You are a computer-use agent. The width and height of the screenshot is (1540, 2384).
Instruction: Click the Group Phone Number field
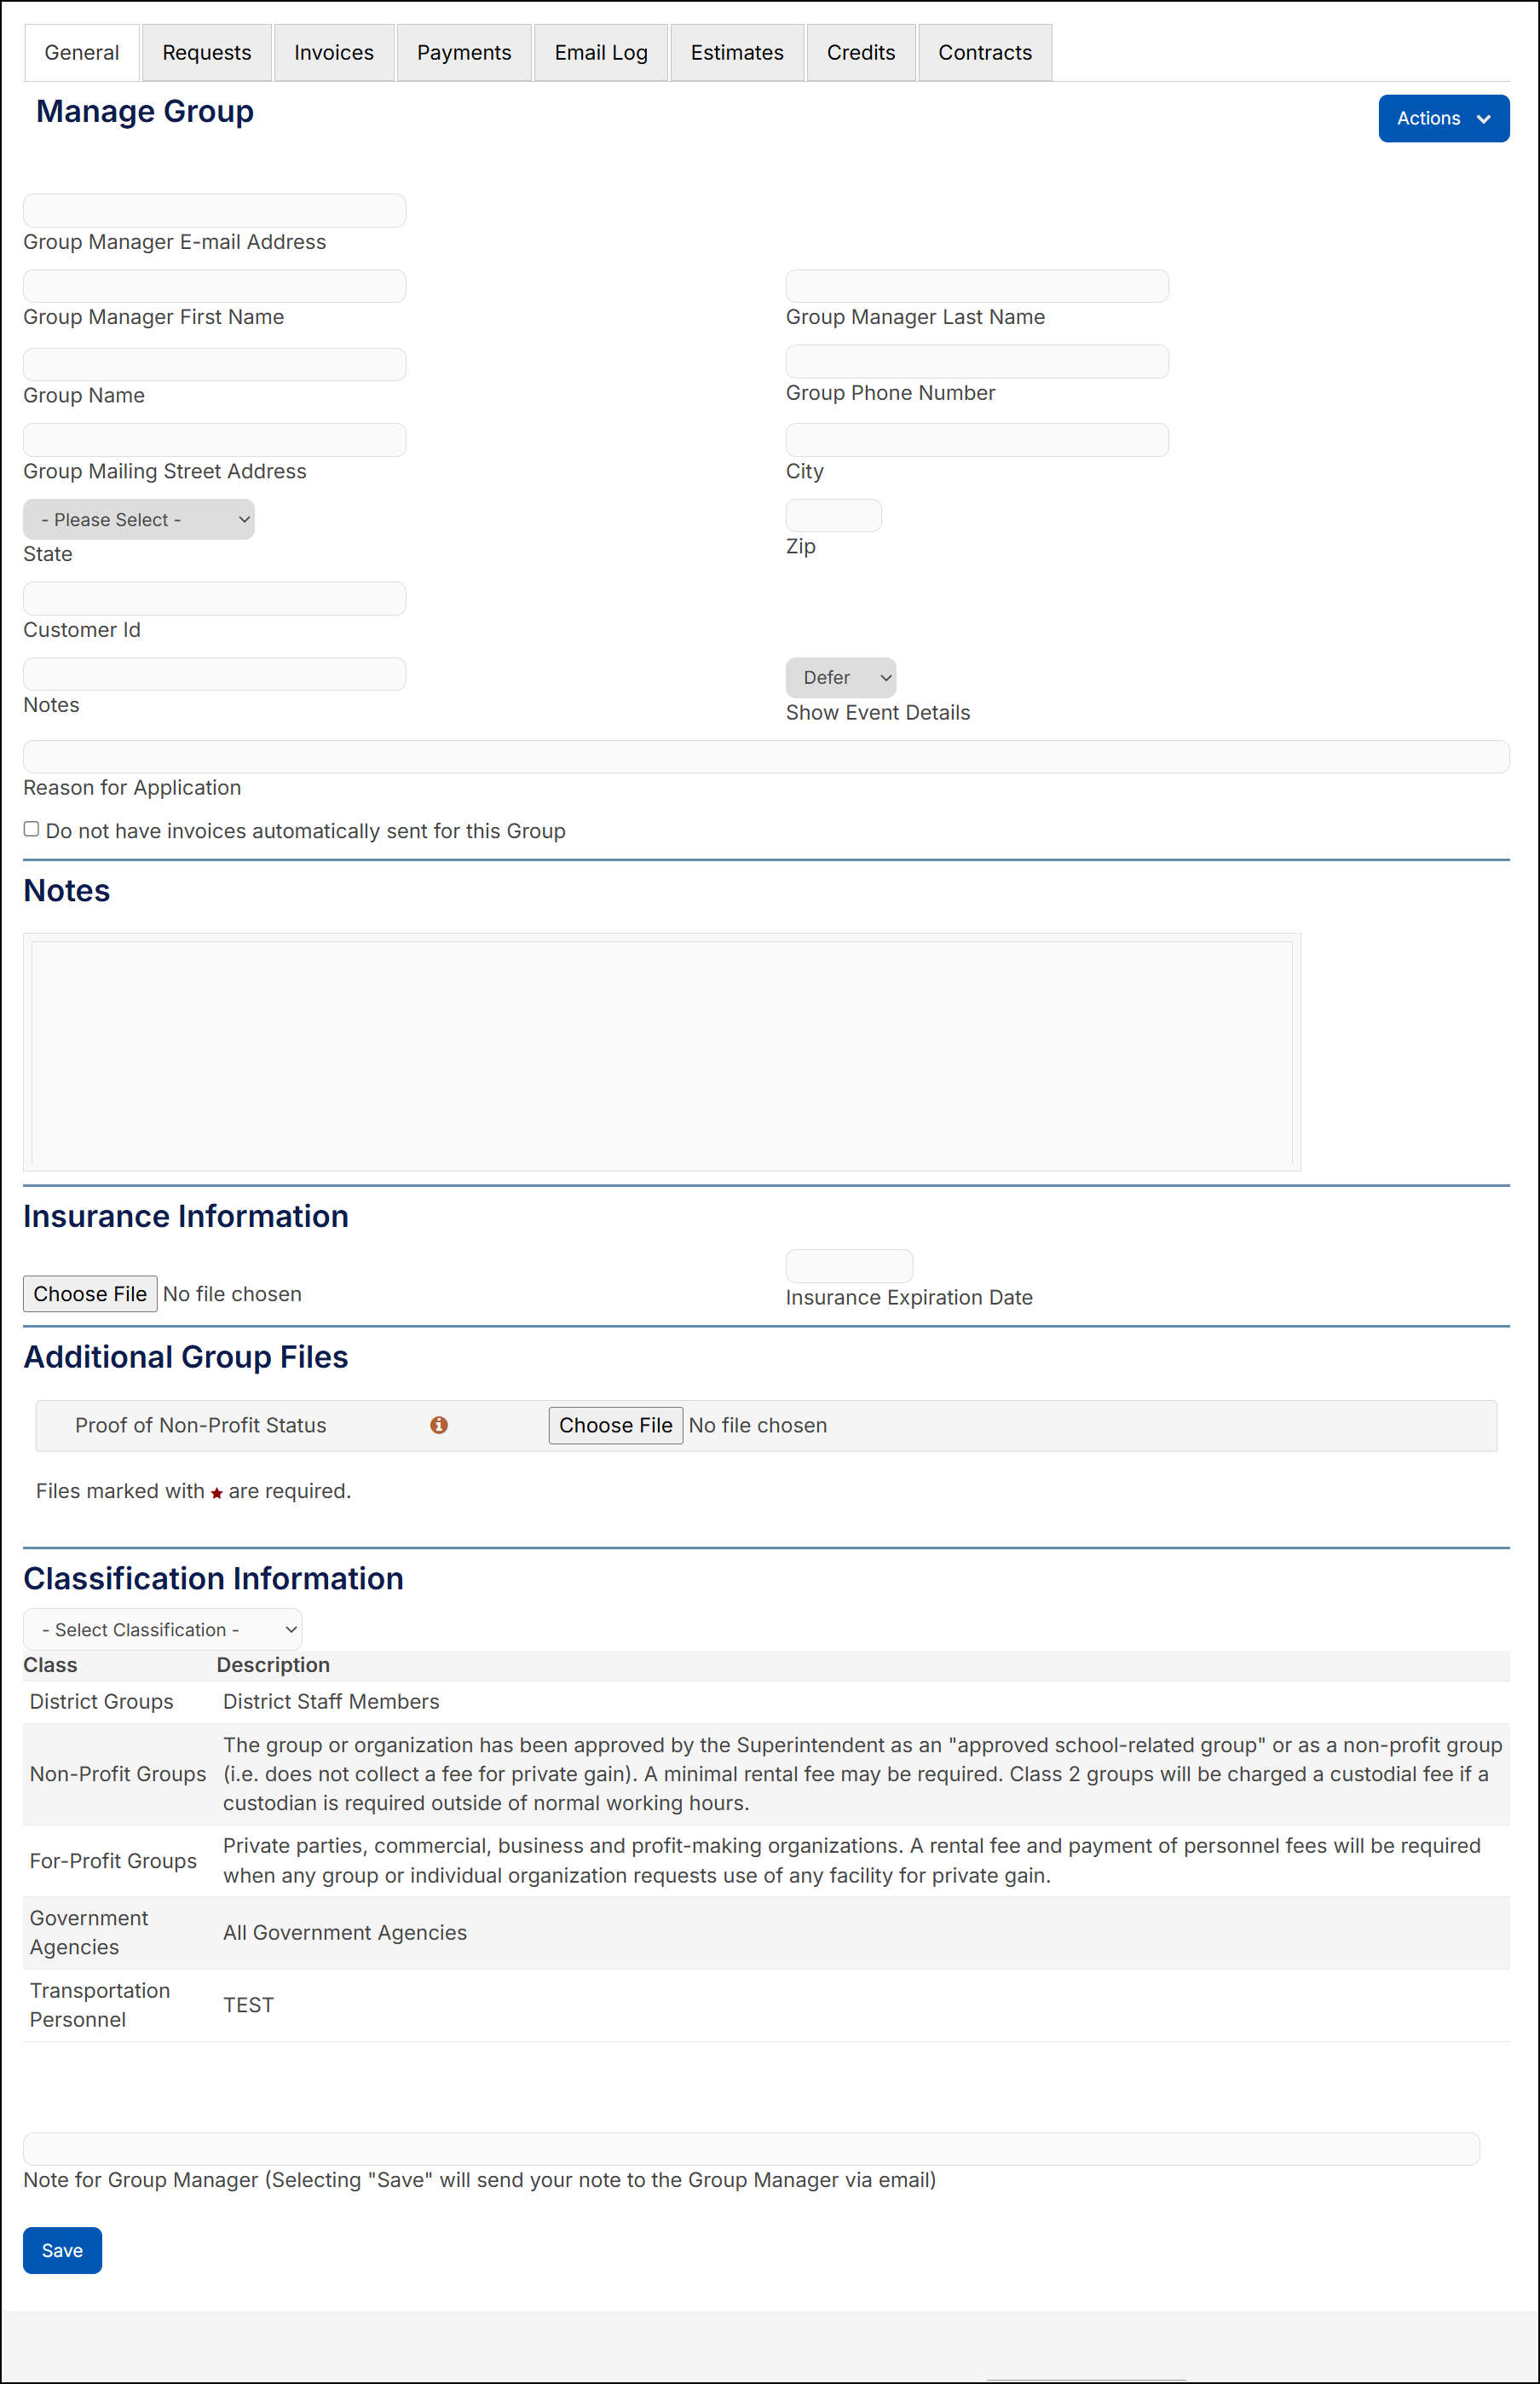(x=977, y=362)
